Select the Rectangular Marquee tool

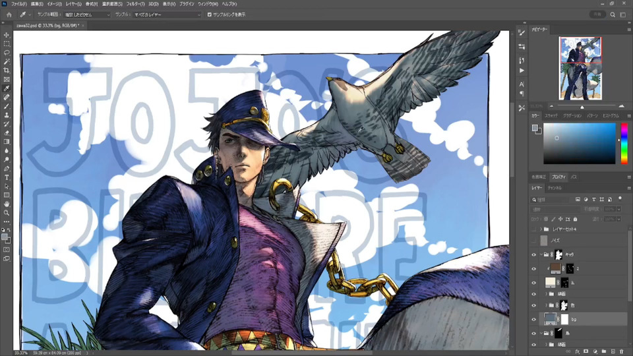pyautogui.click(x=7, y=44)
